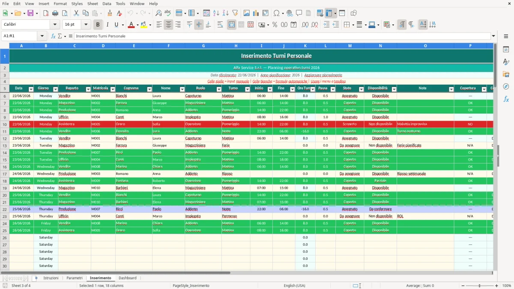Toggle Underline formatting

[x=116, y=25]
